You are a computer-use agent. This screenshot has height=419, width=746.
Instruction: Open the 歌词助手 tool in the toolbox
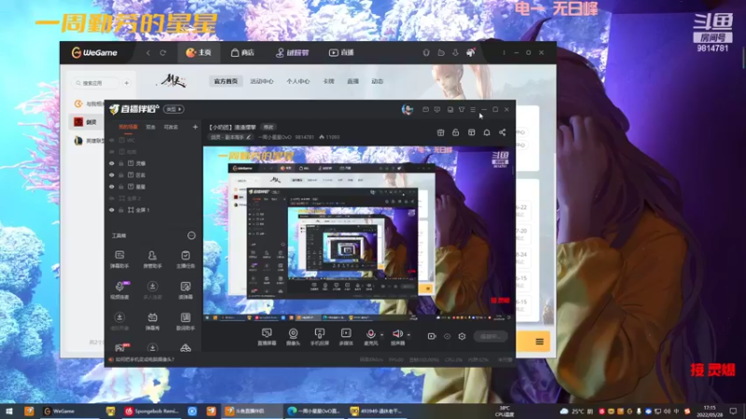pyautogui.click(x=186, y=320)
